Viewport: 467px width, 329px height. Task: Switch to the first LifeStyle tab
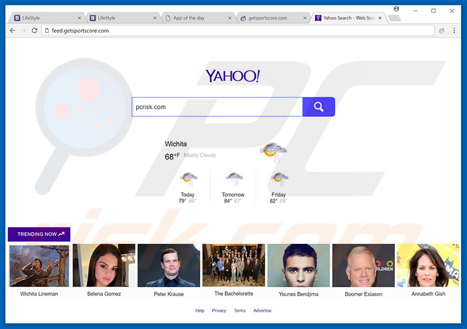(48, 18)
